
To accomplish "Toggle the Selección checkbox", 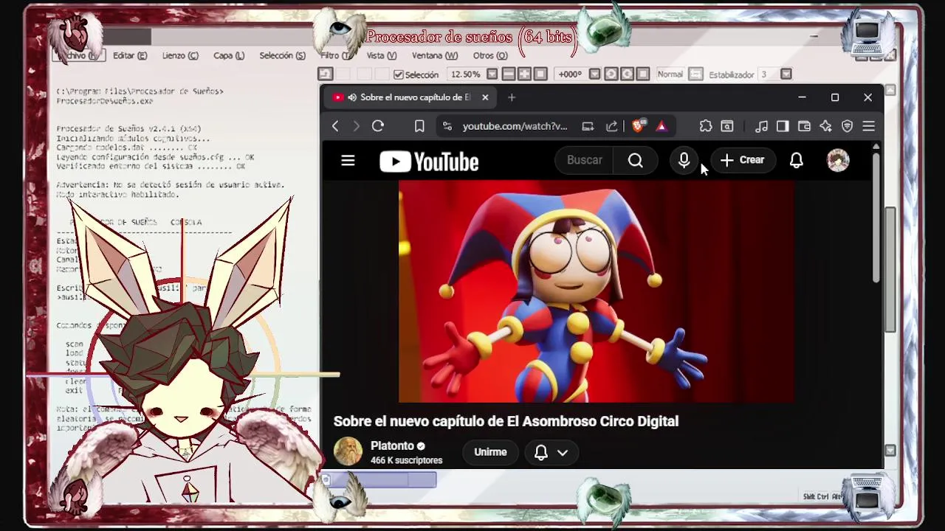I will tap(399, 74).
